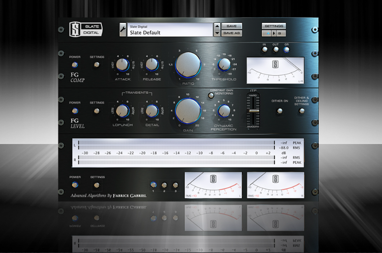The image size is (382, 253).
Task: Open FG LEVEL settings button
Action: click(x=97, y=111)
